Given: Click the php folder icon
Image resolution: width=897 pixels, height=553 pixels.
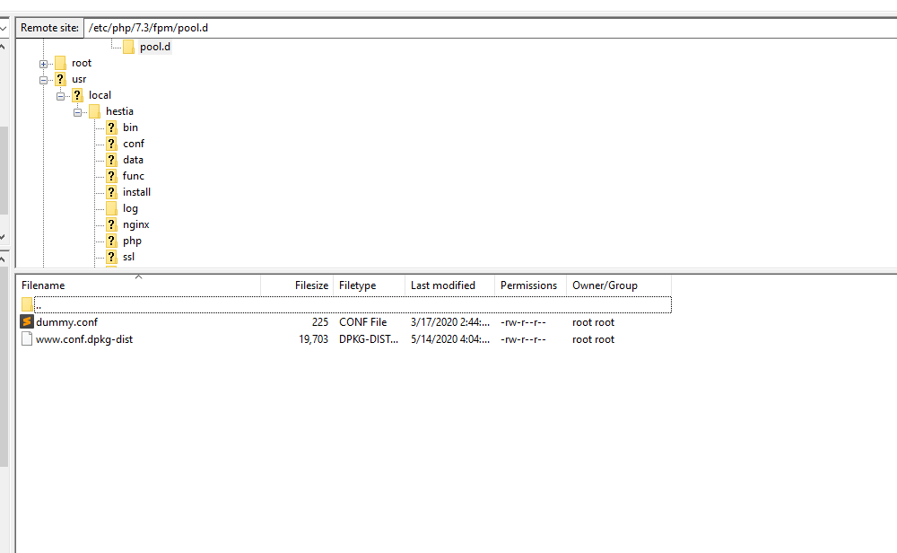Looking at the screenshot, I should point(110,240).
